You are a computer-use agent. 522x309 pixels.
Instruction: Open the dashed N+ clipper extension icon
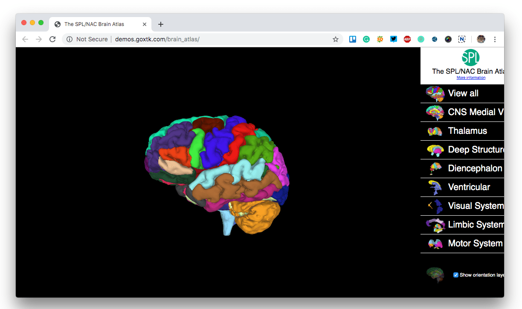[x=462, y=39]
